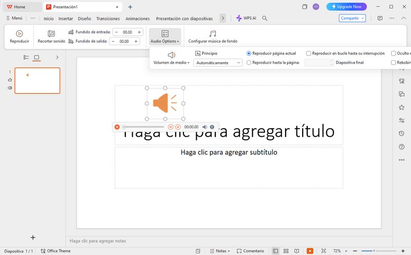Enable Reproducir en bucle hasta su interrupción
Screen dimensions: 411x255
click(308, 53)
